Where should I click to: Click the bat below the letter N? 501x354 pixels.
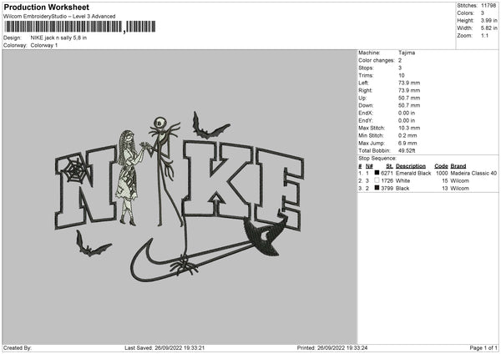click(92, 245)
